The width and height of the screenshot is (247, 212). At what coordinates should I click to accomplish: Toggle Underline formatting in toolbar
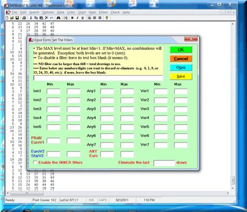(82, 18)
